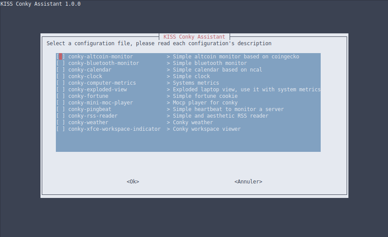
Task: Enable the conky-pingbeat checkbox
Action: [x=60, y=109]
